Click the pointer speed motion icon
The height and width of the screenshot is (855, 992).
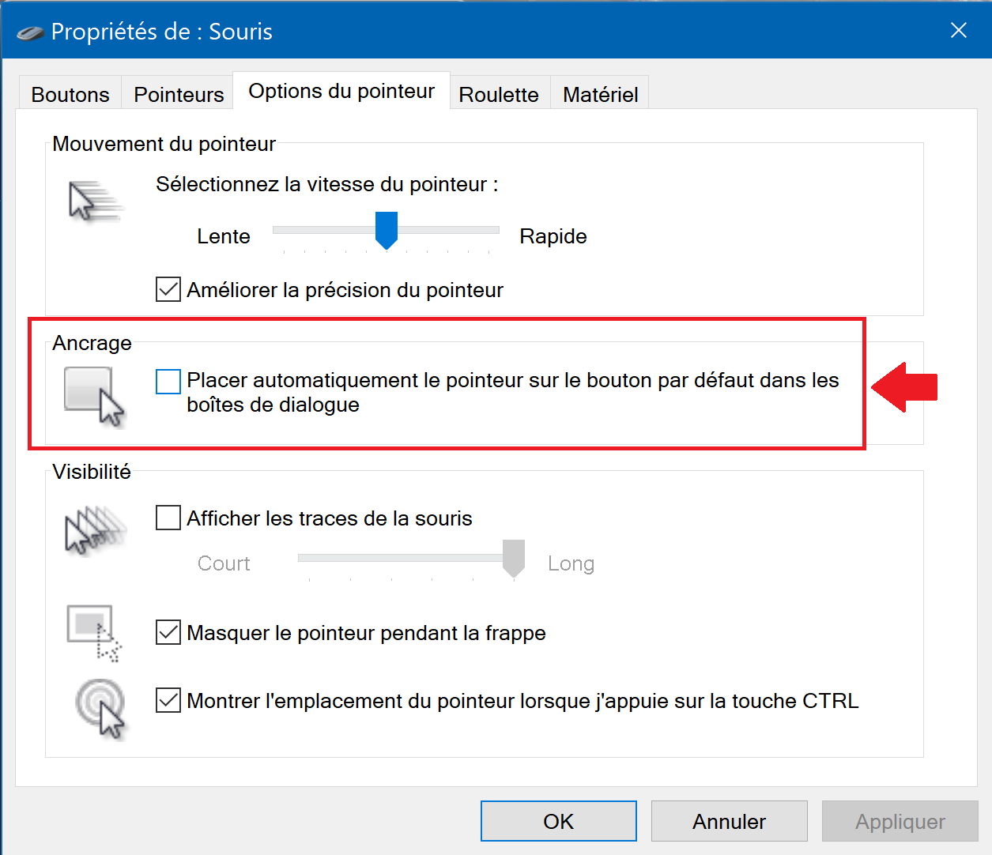(96, 202)
